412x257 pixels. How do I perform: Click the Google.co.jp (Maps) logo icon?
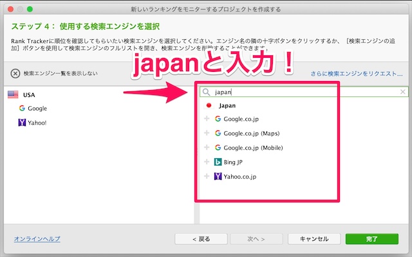(x=218, y=133)
